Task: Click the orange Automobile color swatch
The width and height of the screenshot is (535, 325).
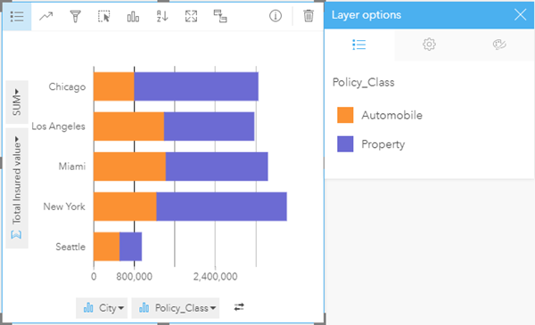Action: pos(345,115)
